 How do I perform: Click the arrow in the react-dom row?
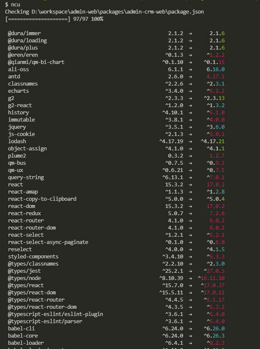[x=190, y=206]
